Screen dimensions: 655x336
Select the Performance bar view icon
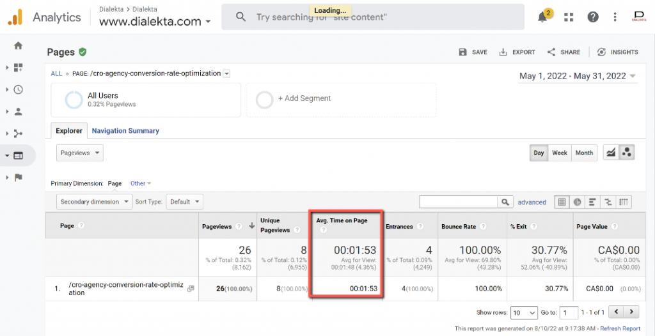pyautogui.click(x=592, y=202)
